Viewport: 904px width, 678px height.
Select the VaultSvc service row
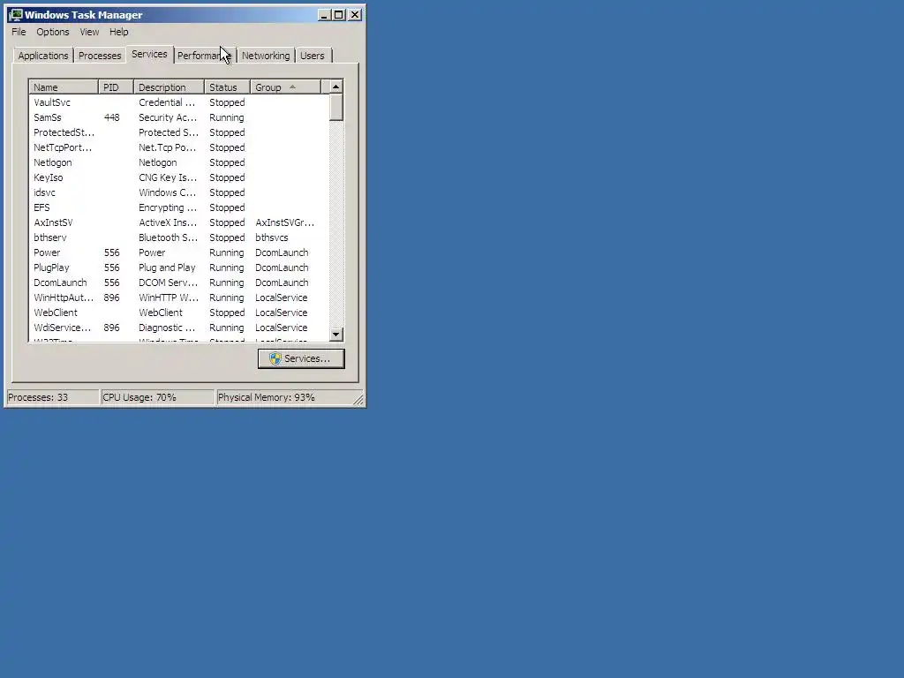coord(178,102)
